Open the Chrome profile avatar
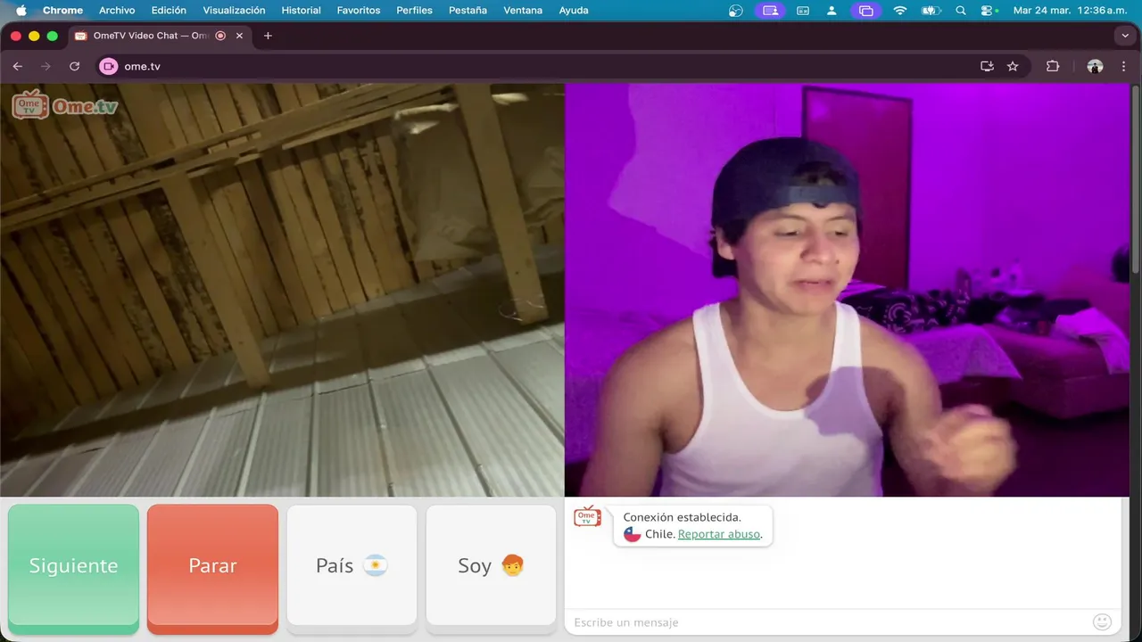1142x642 pixels. [x=1095, y=66]
